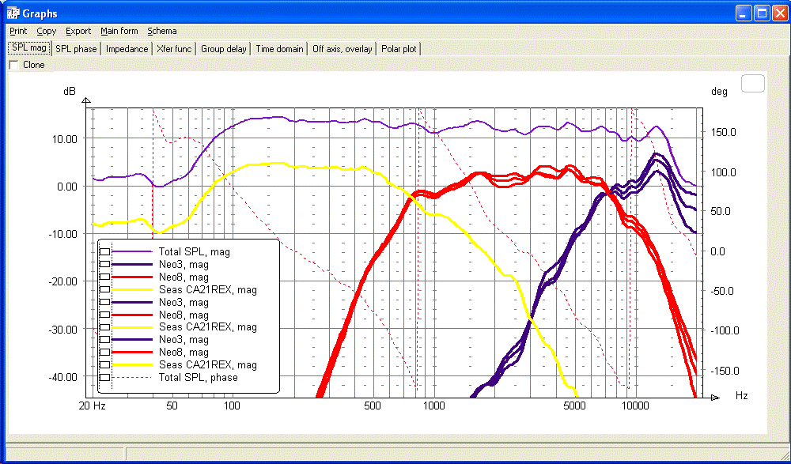791x464 pixels.
Task: Enable the Clone checkbox
Action: pyautogui.click(x=13, y=65)
